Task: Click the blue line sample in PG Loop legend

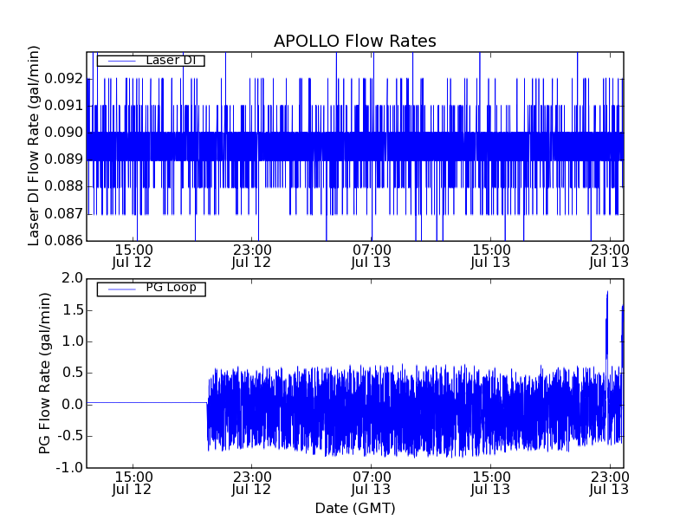Action: 120,289
